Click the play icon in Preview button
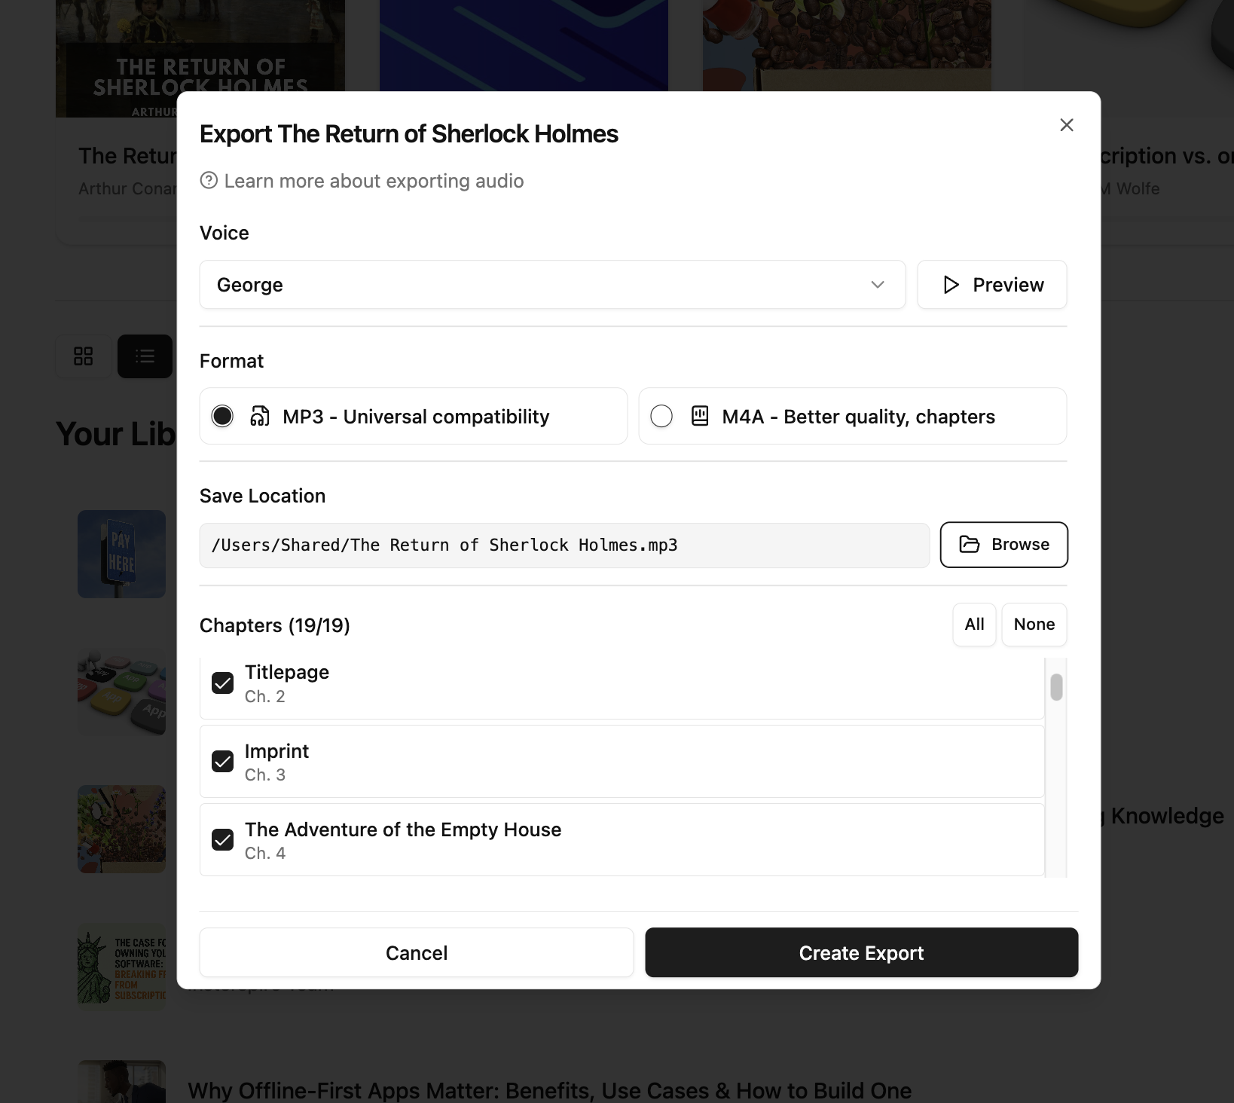This screenshot has height=1103, width=1234. (x=951, y=285)
